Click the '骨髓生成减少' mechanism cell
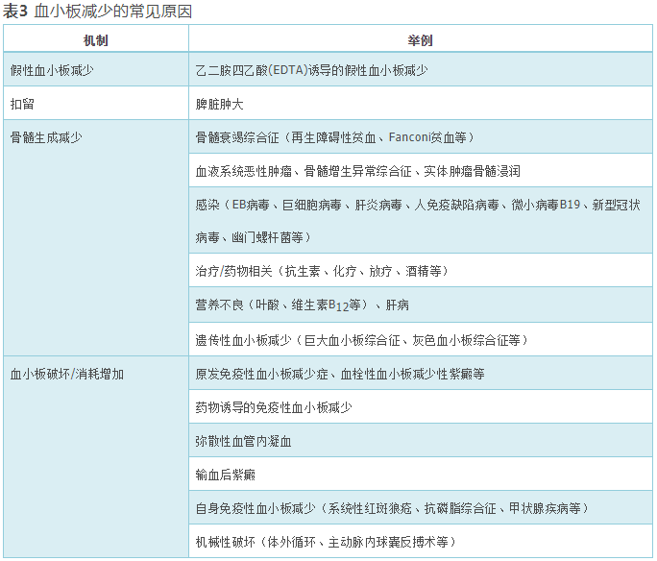Screen dimensions: 657x561 click(x=46, y=137)
